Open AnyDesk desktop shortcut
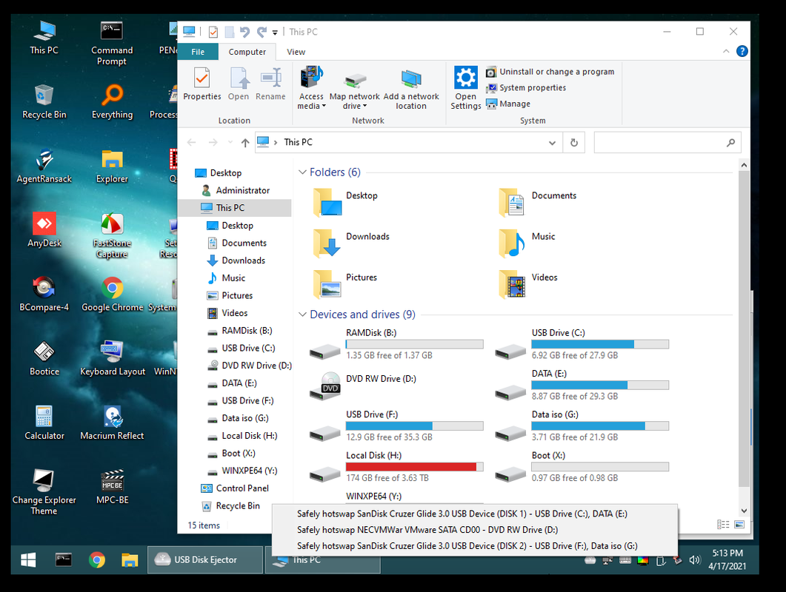786x592 pixels. pyautogui.click(x=44, y=230)
